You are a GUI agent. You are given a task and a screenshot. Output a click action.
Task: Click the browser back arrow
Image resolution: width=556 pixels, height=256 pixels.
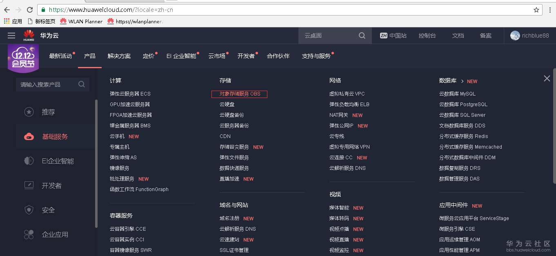pyautogui.click(x=7, y=9)
